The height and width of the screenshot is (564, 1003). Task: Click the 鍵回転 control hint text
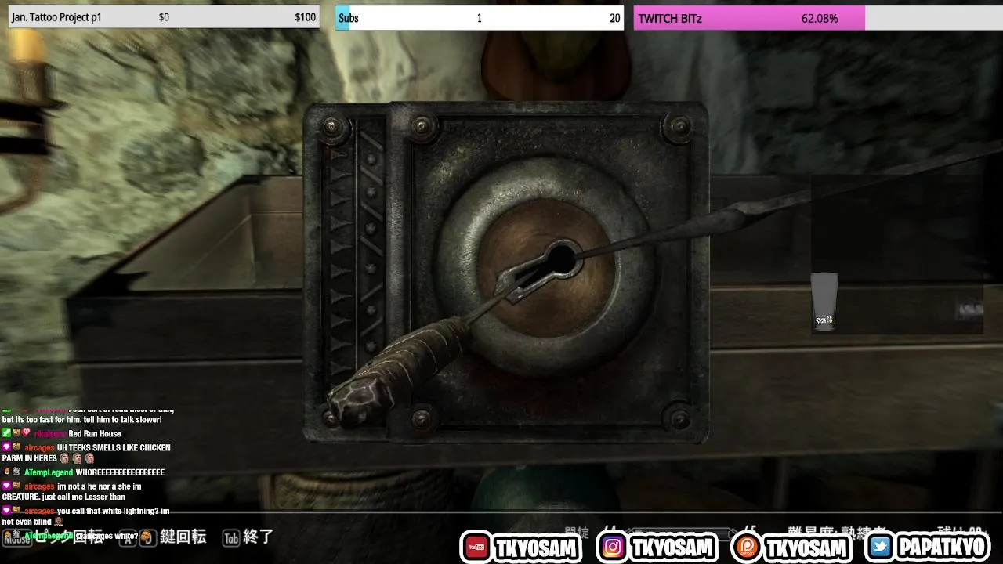[x=183, y=537]
